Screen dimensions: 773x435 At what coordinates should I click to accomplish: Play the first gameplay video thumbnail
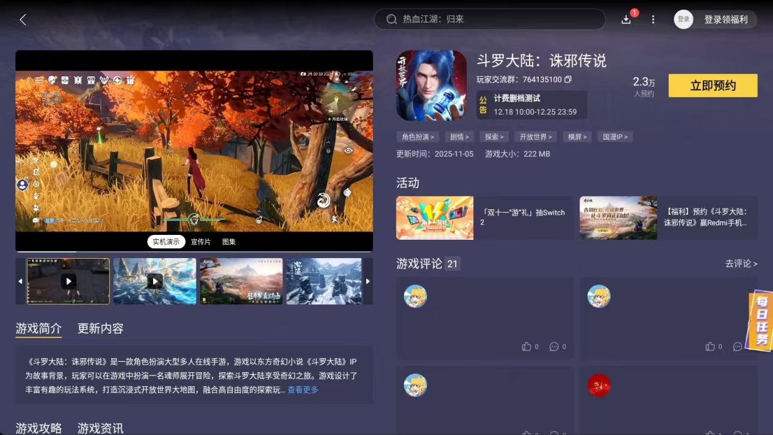click(x=68, y=281)
